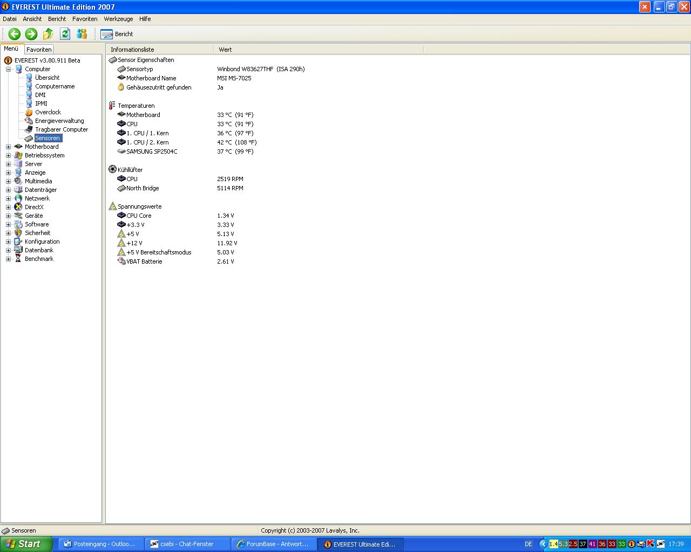Screen dimensions: 691x552
Task: Click the Windows Start button
Action: tap(26, 544)
